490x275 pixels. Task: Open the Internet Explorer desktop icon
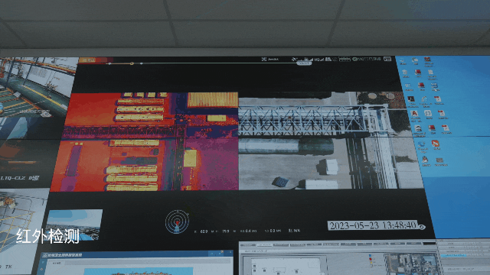424,99
